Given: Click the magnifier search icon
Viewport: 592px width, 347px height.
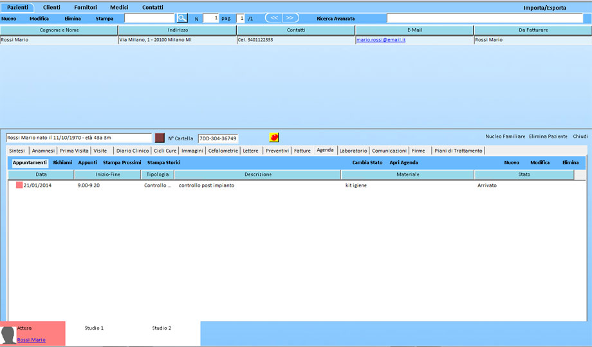Looking at the screenshot, I should 182,18.
